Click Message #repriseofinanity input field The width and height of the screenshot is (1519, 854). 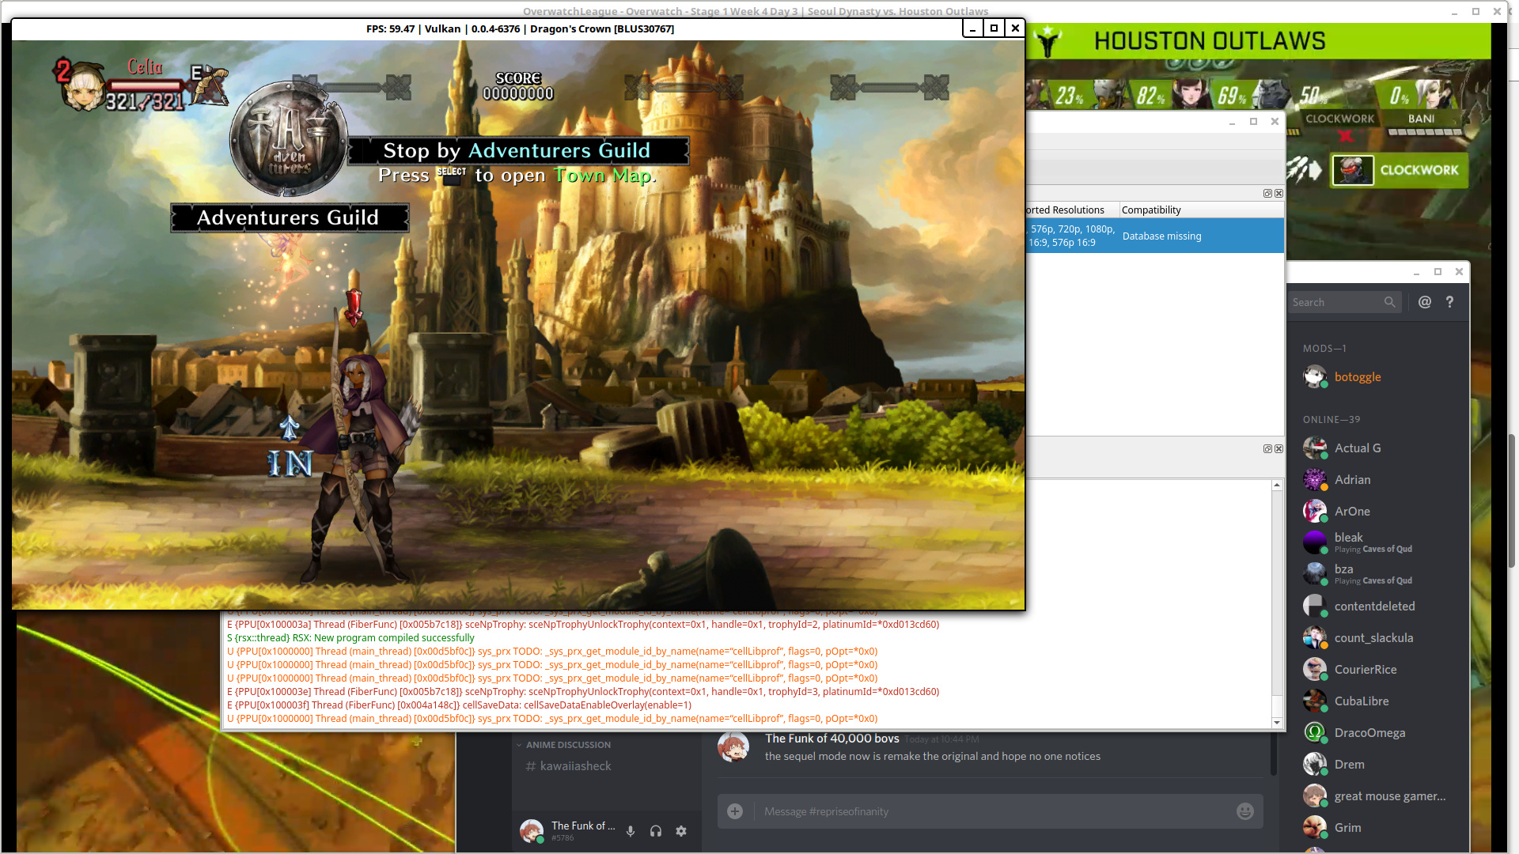990,811
